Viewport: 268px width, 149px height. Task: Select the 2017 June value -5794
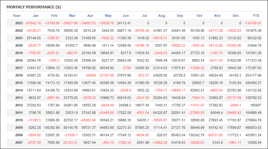(127, 68)
